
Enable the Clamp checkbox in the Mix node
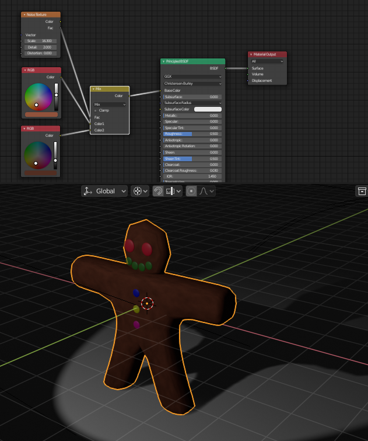[x=95, y=110]
